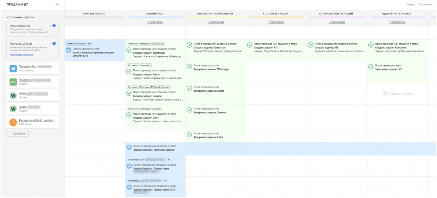Open 3 подсказки under Выявление потребности

coord(216,22)
